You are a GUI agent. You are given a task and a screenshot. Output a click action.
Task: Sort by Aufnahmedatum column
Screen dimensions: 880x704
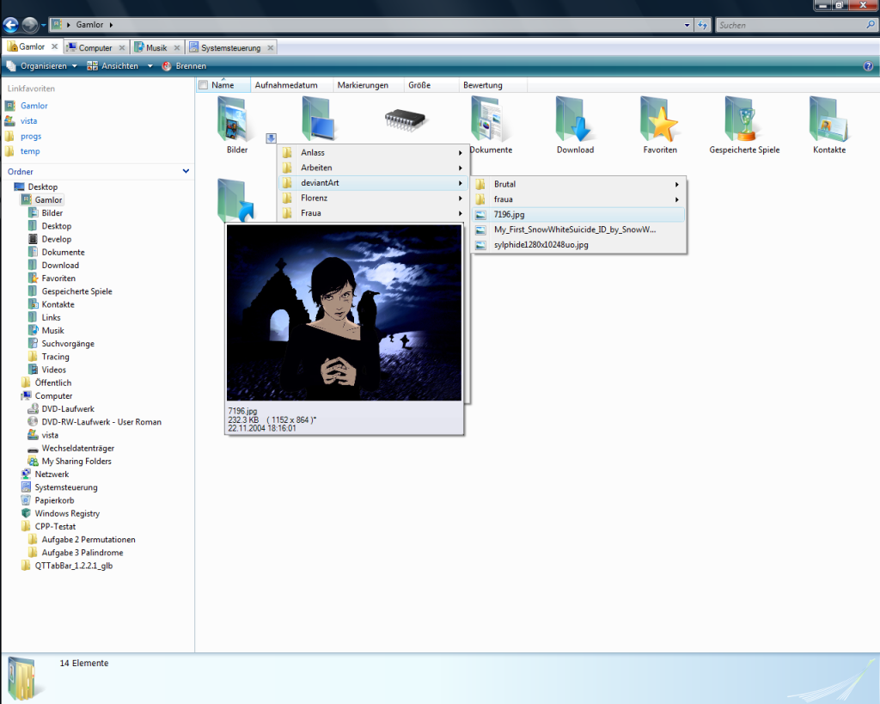pyautogui.click(x=291, y=85)
